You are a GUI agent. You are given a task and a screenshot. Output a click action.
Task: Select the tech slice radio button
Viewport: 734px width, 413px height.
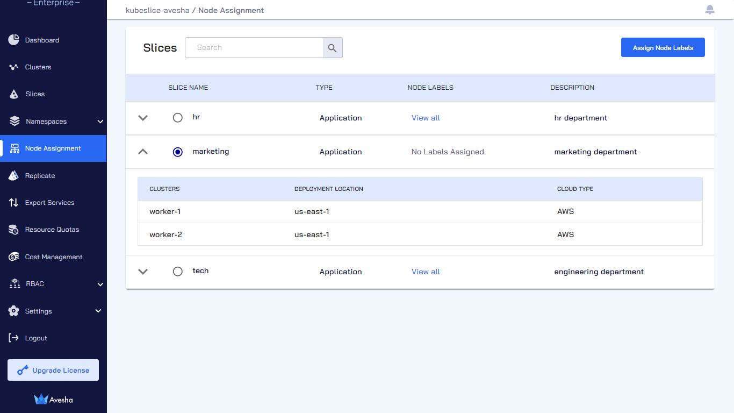click(x=178, y=272)
